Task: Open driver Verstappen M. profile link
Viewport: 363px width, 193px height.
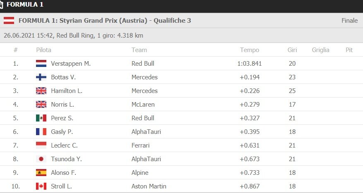Action: click(70, 64)
